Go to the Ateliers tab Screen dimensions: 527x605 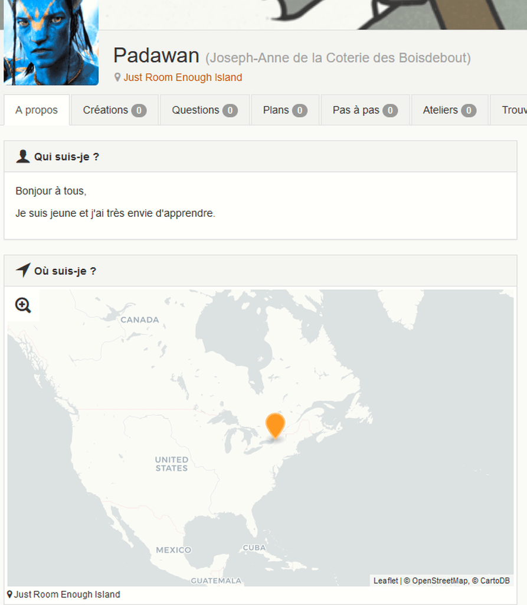(x=450, y=110)
